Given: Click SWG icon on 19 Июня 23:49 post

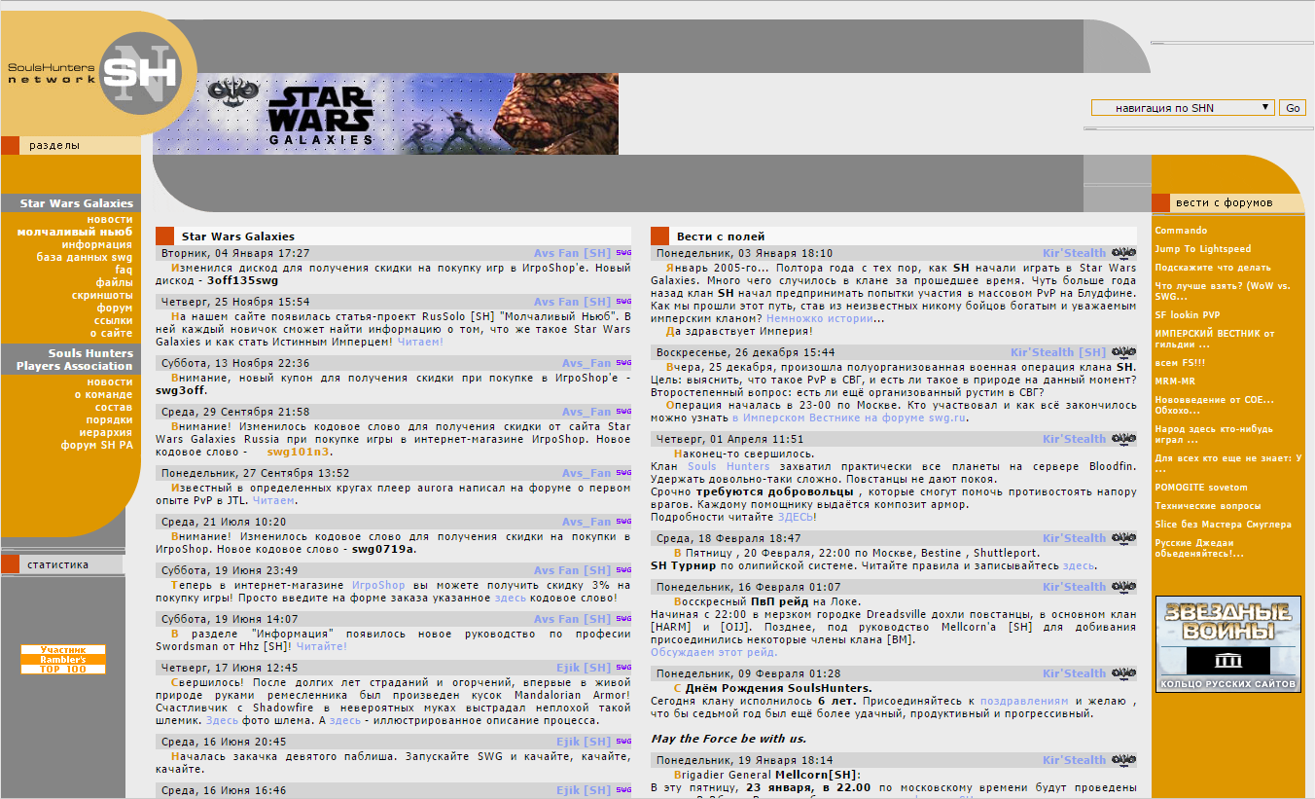Looking at the screenshot, I should click(x=623, y=570).
